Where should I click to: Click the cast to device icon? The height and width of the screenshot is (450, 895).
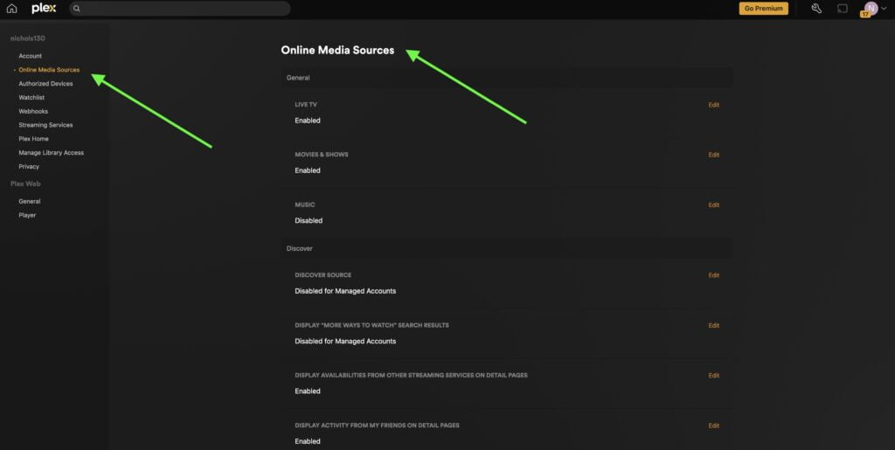[843, 9]
